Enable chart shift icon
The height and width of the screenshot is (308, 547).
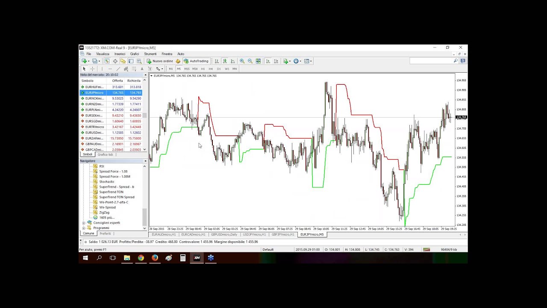[x=276, y=61]
